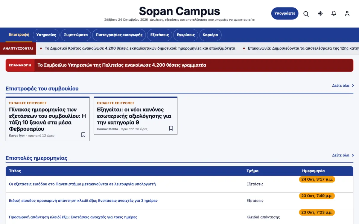Switch to the Εξετάσεις nav item

[159, 35]
